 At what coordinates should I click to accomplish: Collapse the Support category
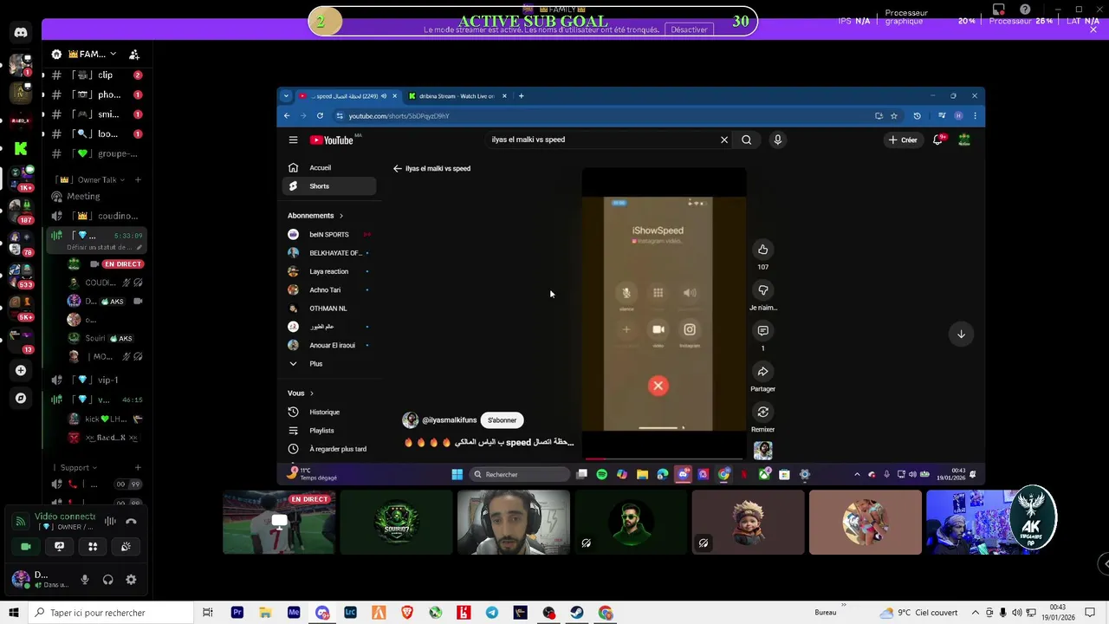pos(80,468)
